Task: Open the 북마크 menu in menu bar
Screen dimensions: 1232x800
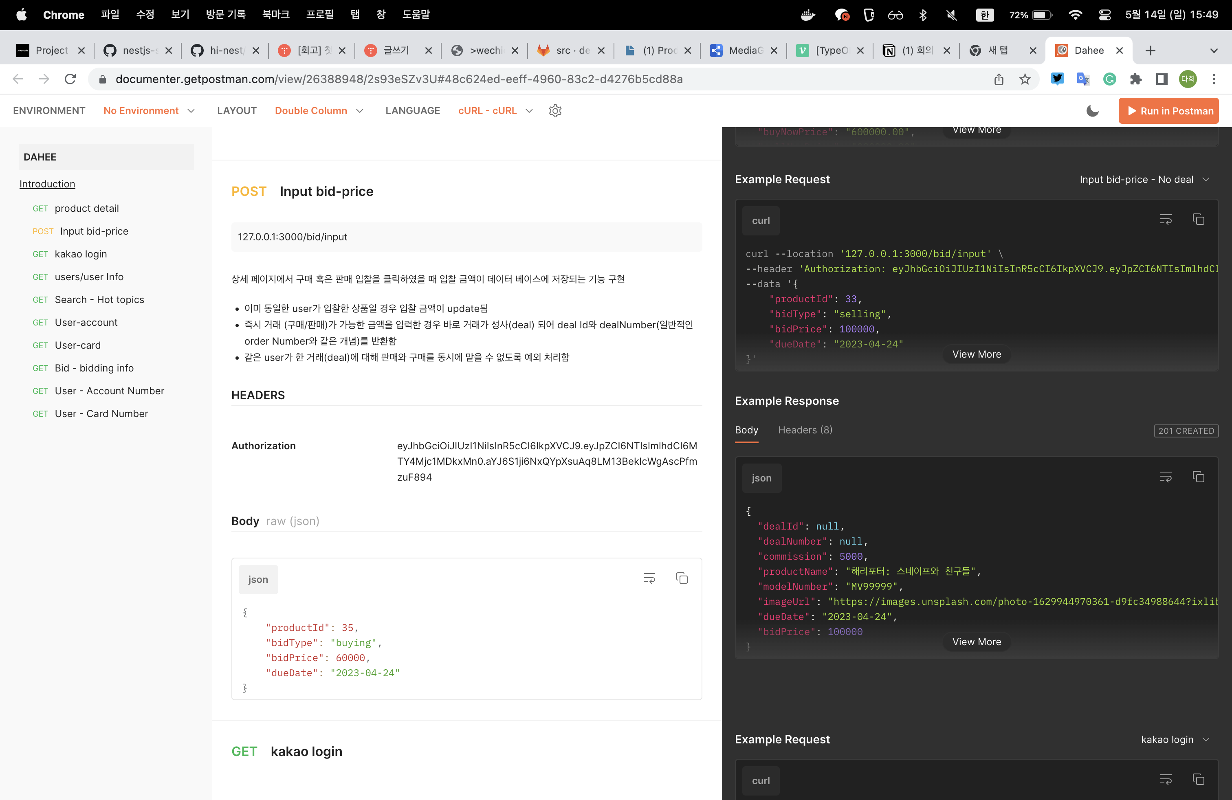Action: [275, 15]
